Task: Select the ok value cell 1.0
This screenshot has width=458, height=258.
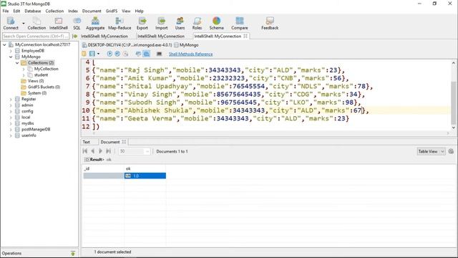Action: pos(145,176)
